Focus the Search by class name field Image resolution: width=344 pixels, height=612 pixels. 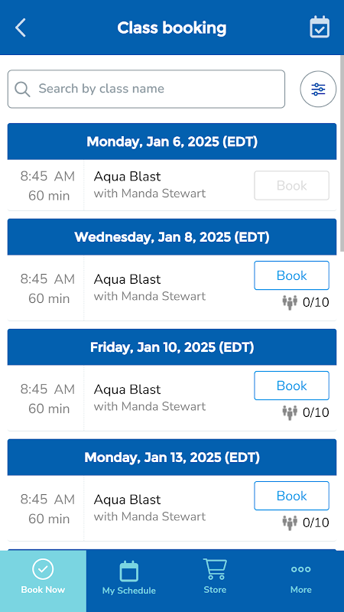[146, 89]
